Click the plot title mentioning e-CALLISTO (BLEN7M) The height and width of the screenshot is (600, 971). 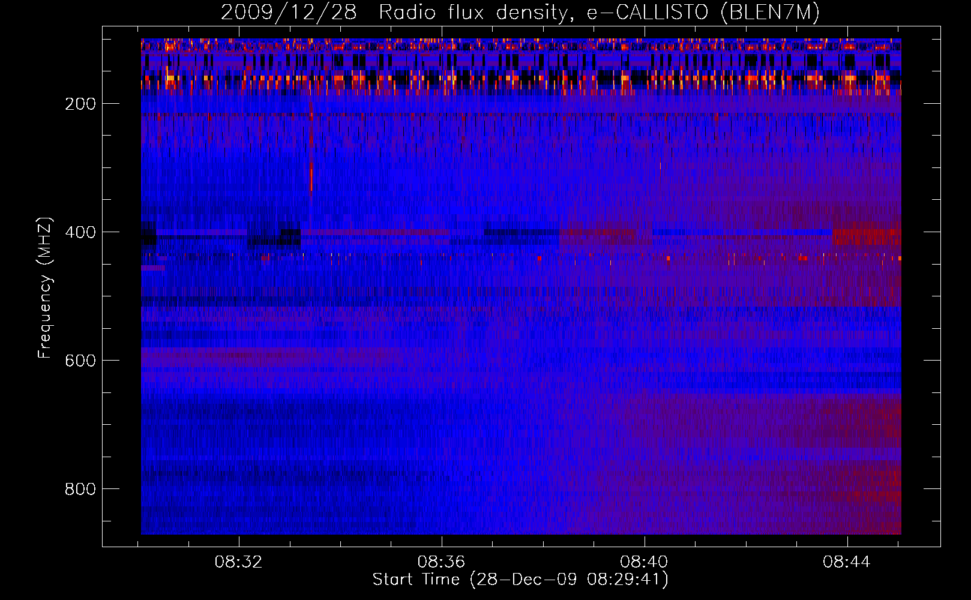click(520, 13)
